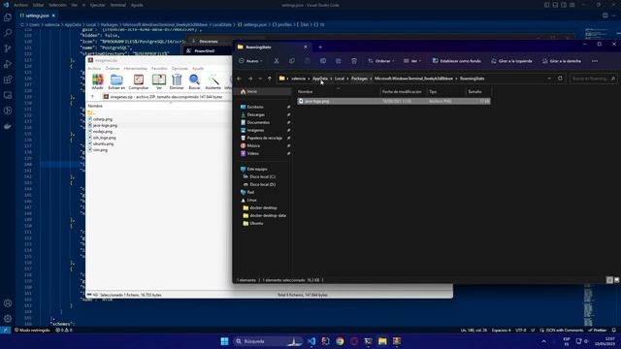Open VS Code Explorer in activity bar

[8, 17]
